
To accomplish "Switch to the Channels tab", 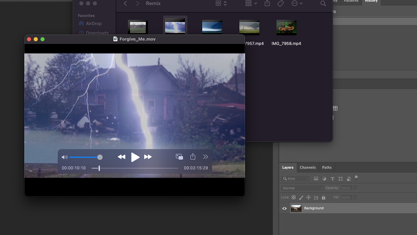I will tap(308, 167).
